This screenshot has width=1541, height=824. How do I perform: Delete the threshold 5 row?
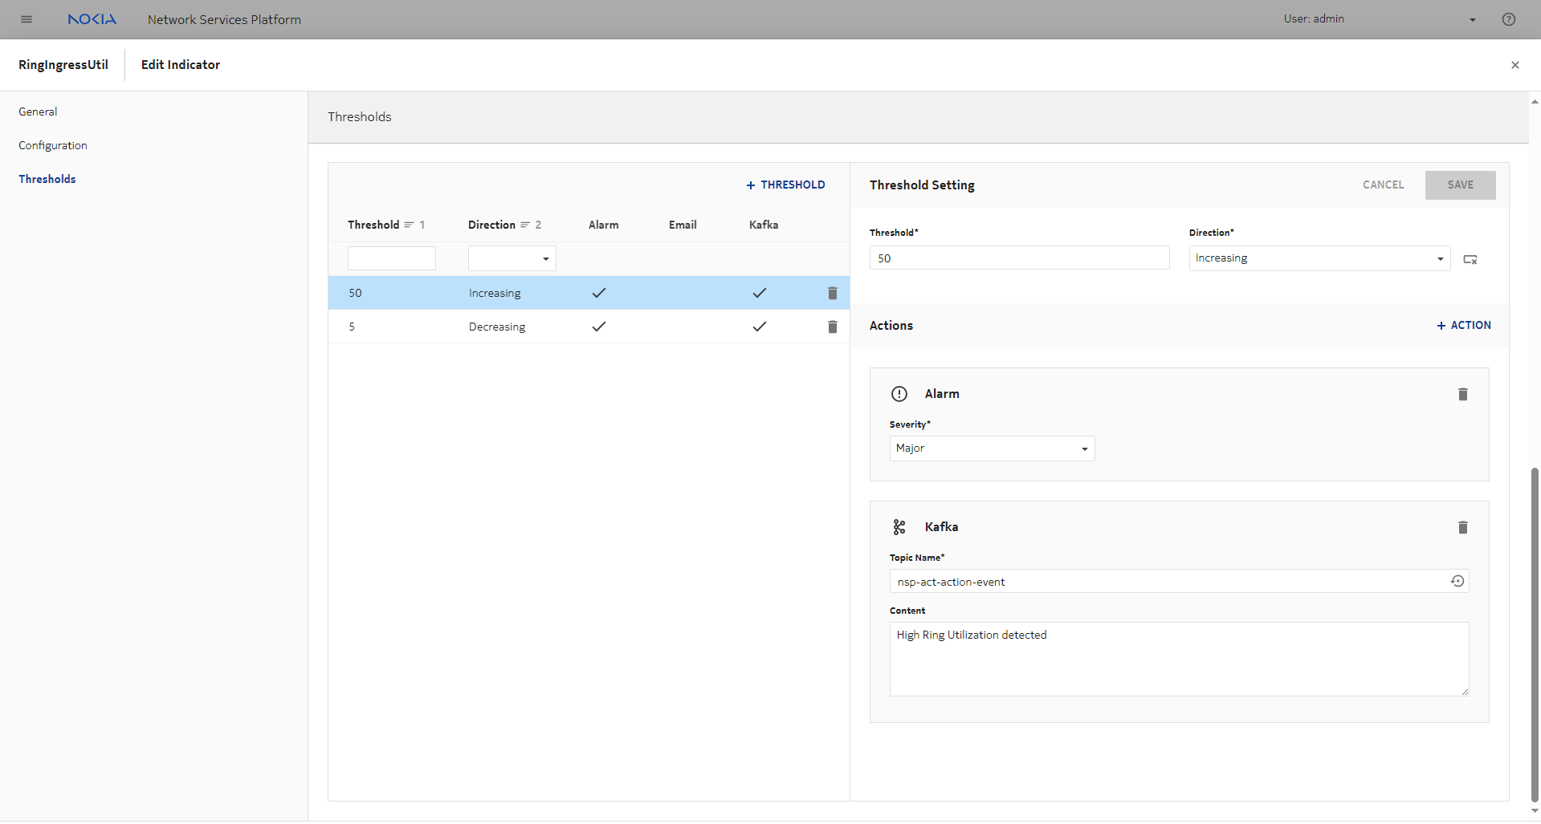833,327
